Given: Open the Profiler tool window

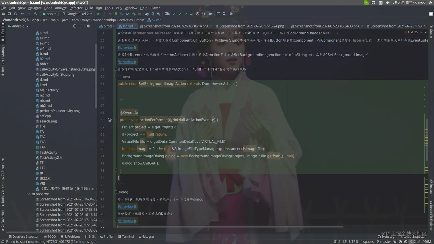Looking at the screenshot, I should coord(107,237).
